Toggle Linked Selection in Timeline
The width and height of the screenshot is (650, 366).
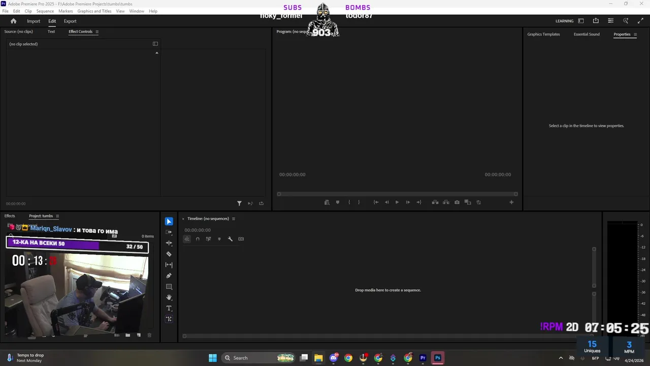[x=208, y=239]
